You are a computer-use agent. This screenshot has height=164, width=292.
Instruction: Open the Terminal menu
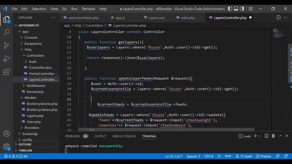pyautogui.click(x=88, y=9)
